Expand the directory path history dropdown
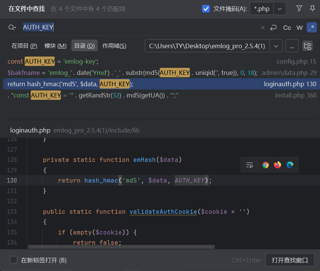Viewport: 320px width, 271px height. [x=276, y=46]
